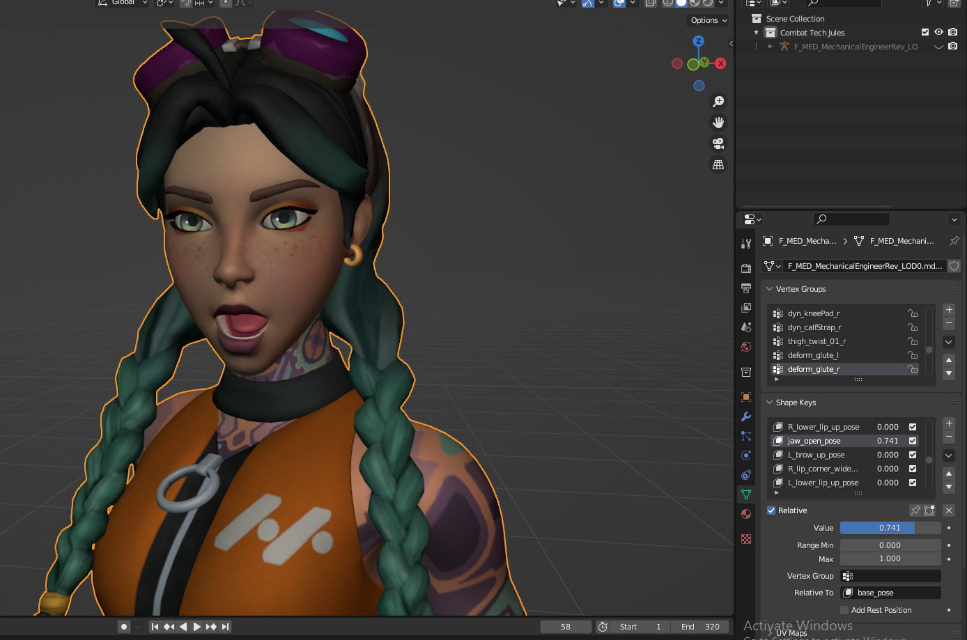Open vertex group specials dropdown

(949, 342)
